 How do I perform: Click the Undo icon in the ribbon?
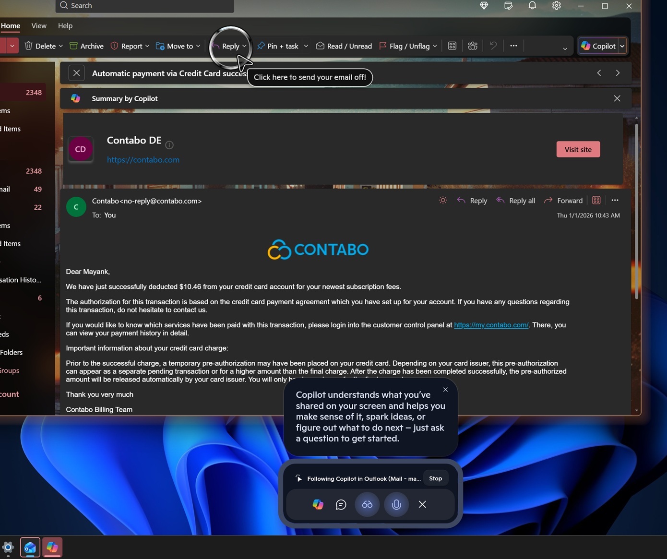tap(493, 46)
